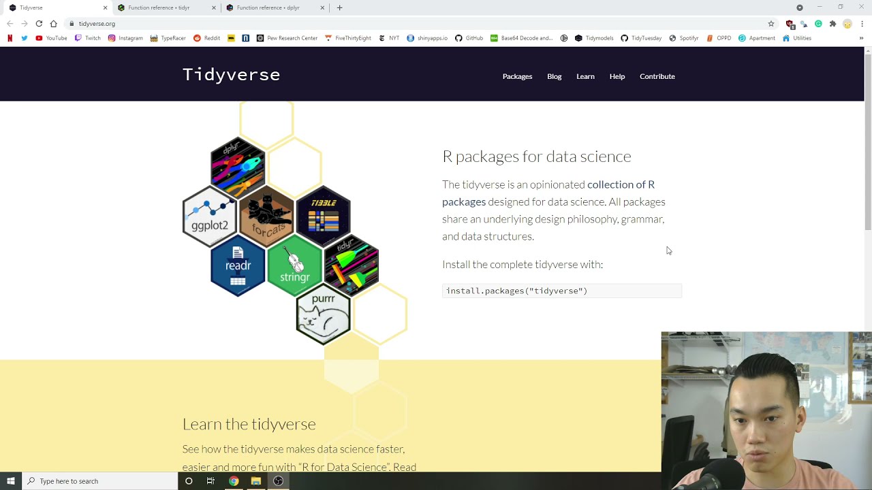This screenshot has height=490, width=872.
Task: Reload the page
Action: click(39, 24)
